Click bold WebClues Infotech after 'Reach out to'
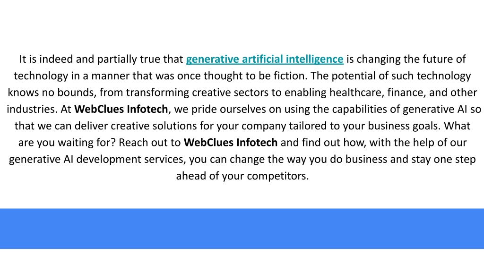Image resolution: width=484 pixels, height=272 pixels. click(230, 143)
